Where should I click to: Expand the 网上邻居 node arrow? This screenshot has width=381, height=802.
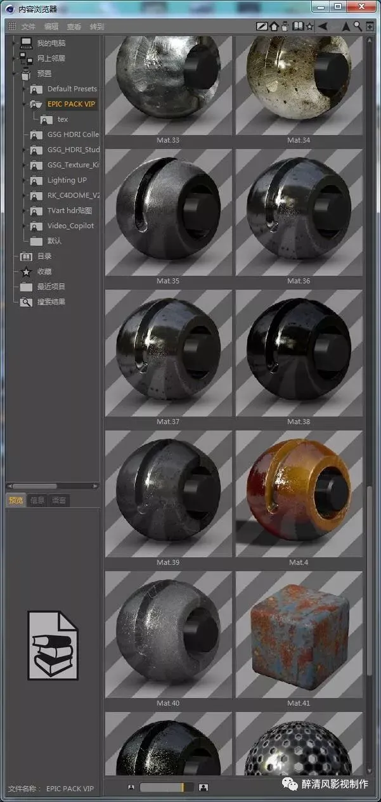(x=15, y=58)
